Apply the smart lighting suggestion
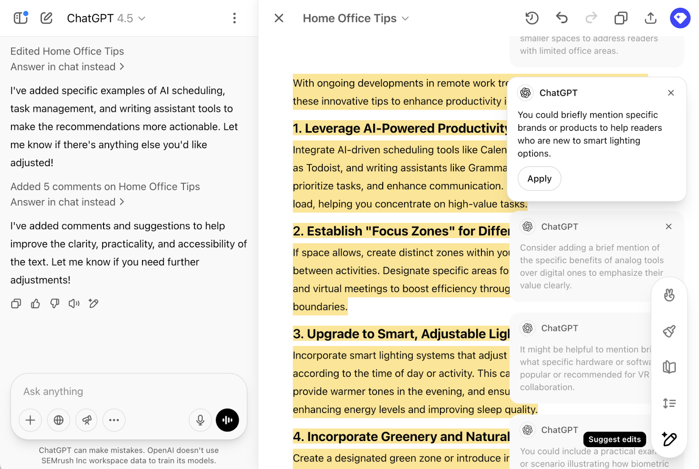This screenshot has height=469, width=699. (x=539, y=178)
